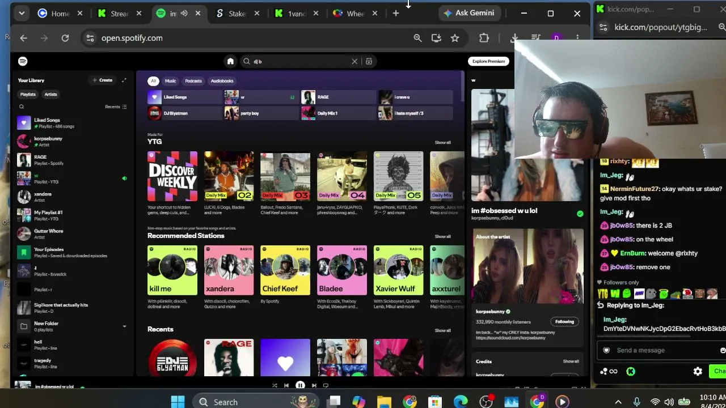This screenshot has width=726, height=408.
Task: Pause the current Spotify track
Action: pos(300,385)
